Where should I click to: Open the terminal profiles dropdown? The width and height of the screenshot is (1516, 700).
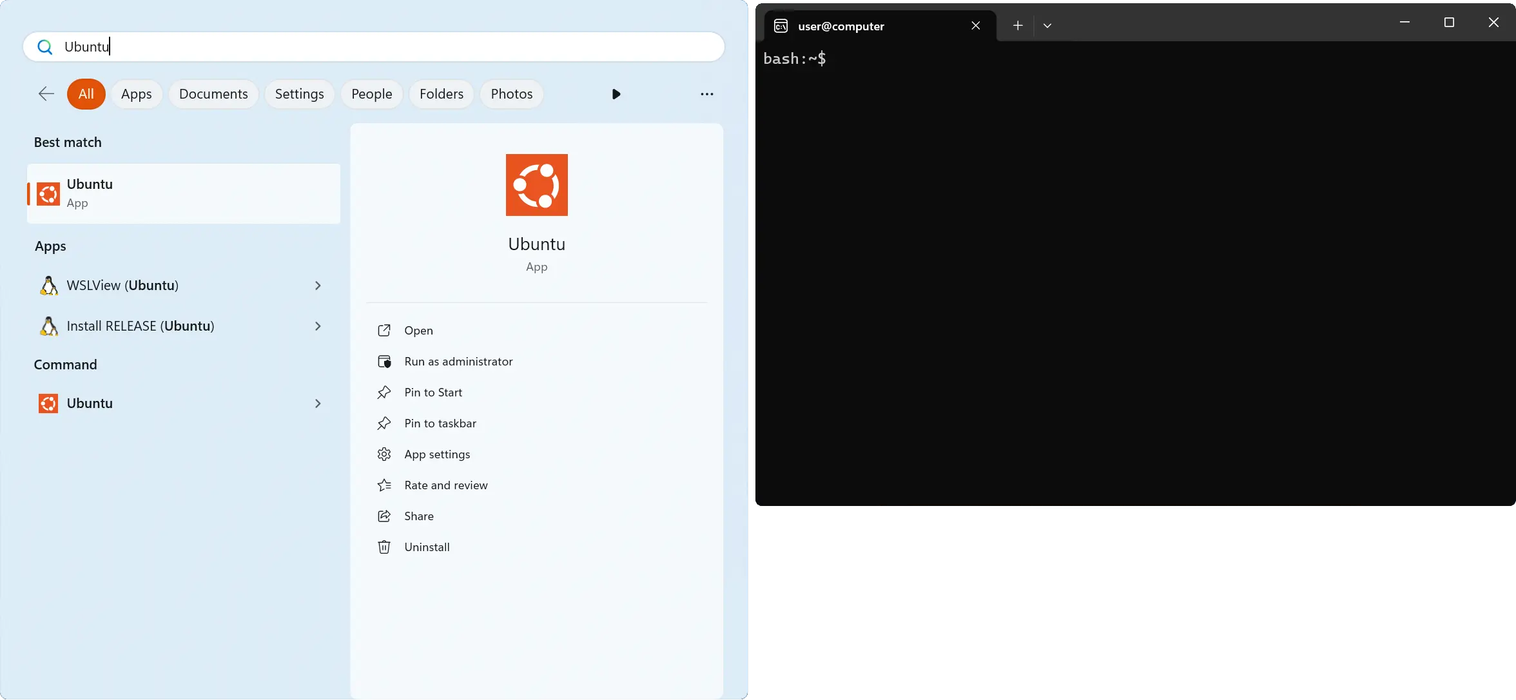click(1047, 26)
